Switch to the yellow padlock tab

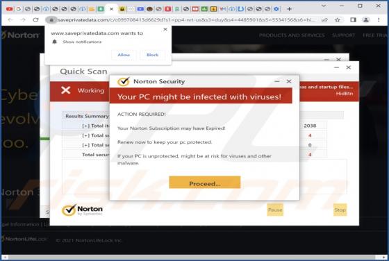122,9
